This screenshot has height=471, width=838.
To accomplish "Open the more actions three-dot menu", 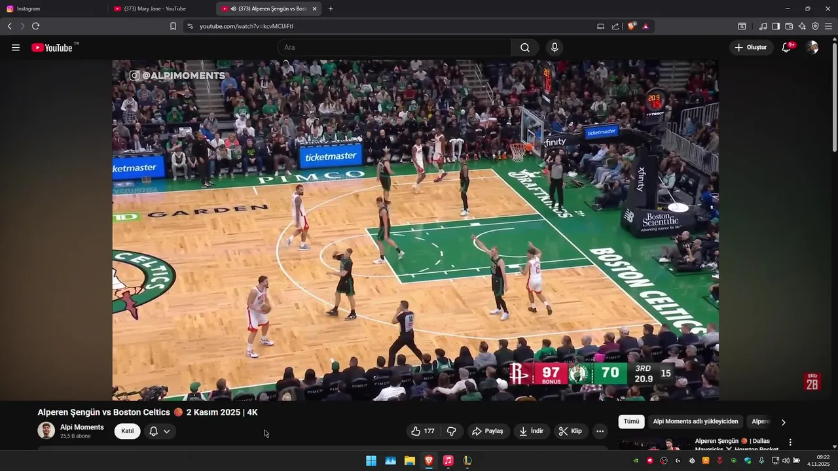I will pyautogui.click(x=600, y=431).
